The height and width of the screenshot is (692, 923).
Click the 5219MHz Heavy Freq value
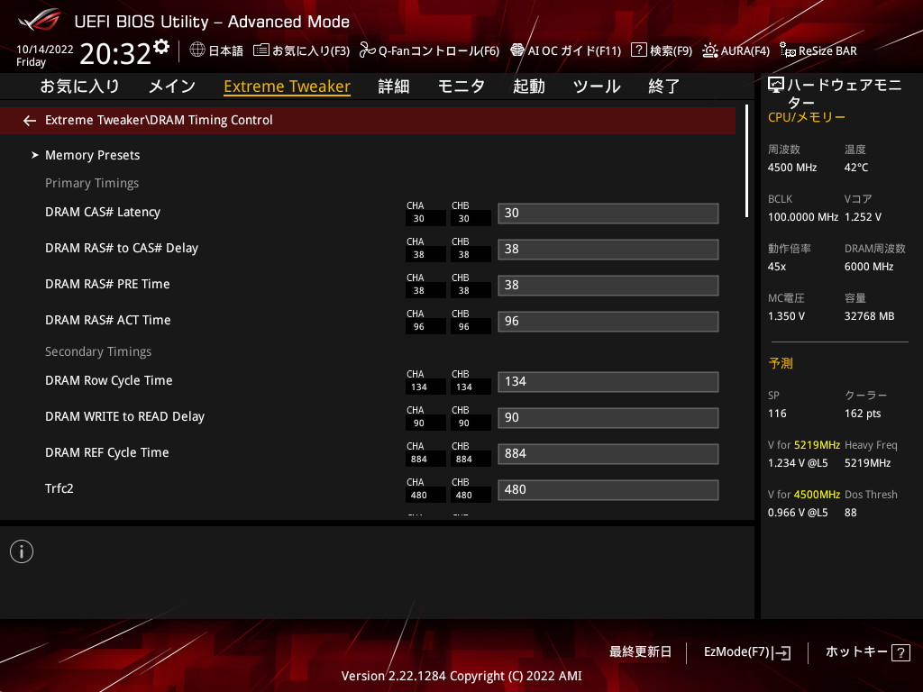(868, 463)
